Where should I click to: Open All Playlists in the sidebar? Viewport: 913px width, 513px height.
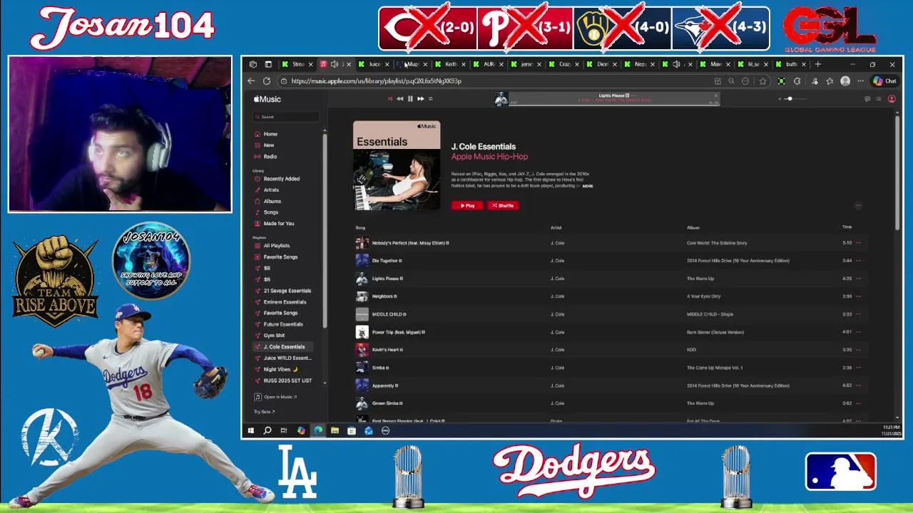[277, 246]
